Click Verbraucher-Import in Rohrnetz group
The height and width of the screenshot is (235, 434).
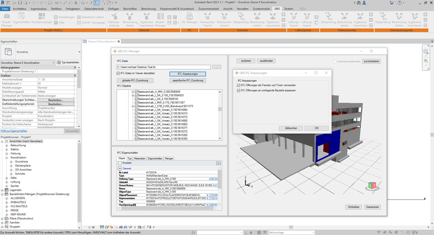[224, 20]
